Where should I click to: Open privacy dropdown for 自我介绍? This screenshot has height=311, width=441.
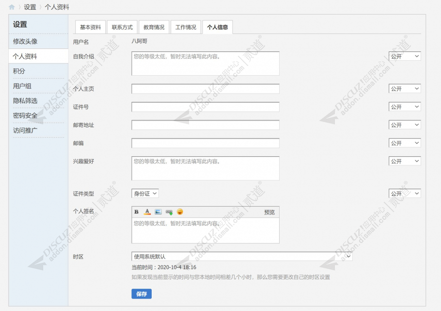pyautogui.click(x=405, y=56)
